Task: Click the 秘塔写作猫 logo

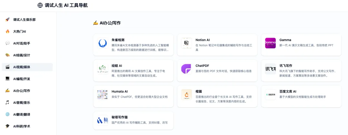Action: point(102,121)
